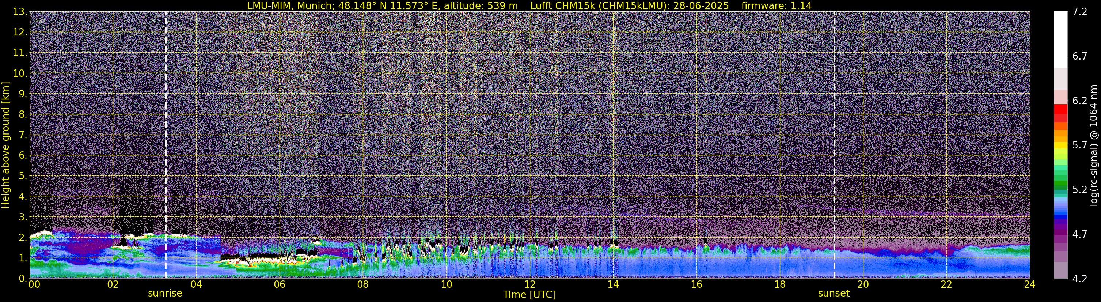Click height axis tick label '2.'
The width and height of the screenshot is (1101, 302).
click(x=23, y=238)
